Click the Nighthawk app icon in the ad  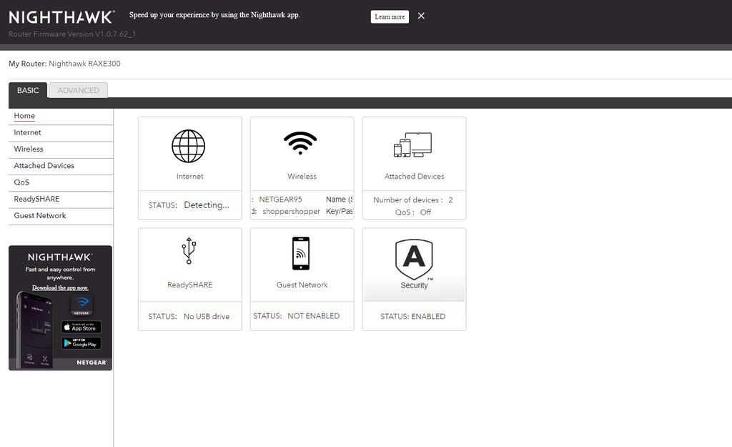tap(81, 305)
